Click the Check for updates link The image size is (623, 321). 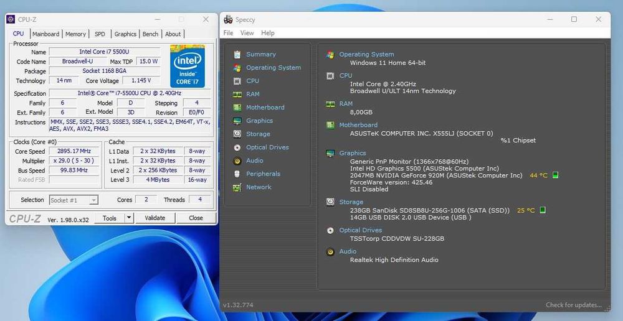(573, 305)
